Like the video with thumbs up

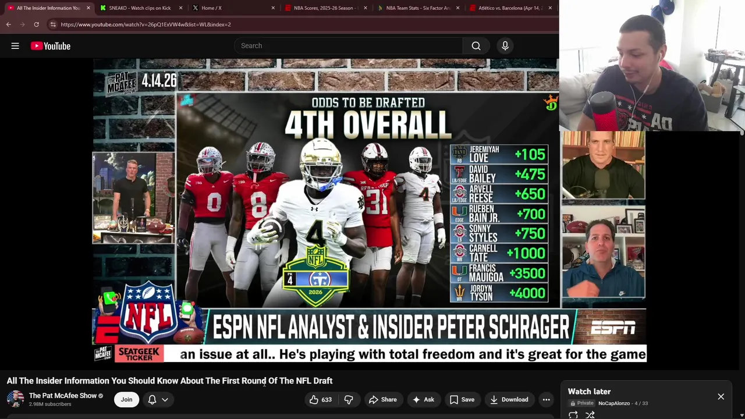click(320, 400)
